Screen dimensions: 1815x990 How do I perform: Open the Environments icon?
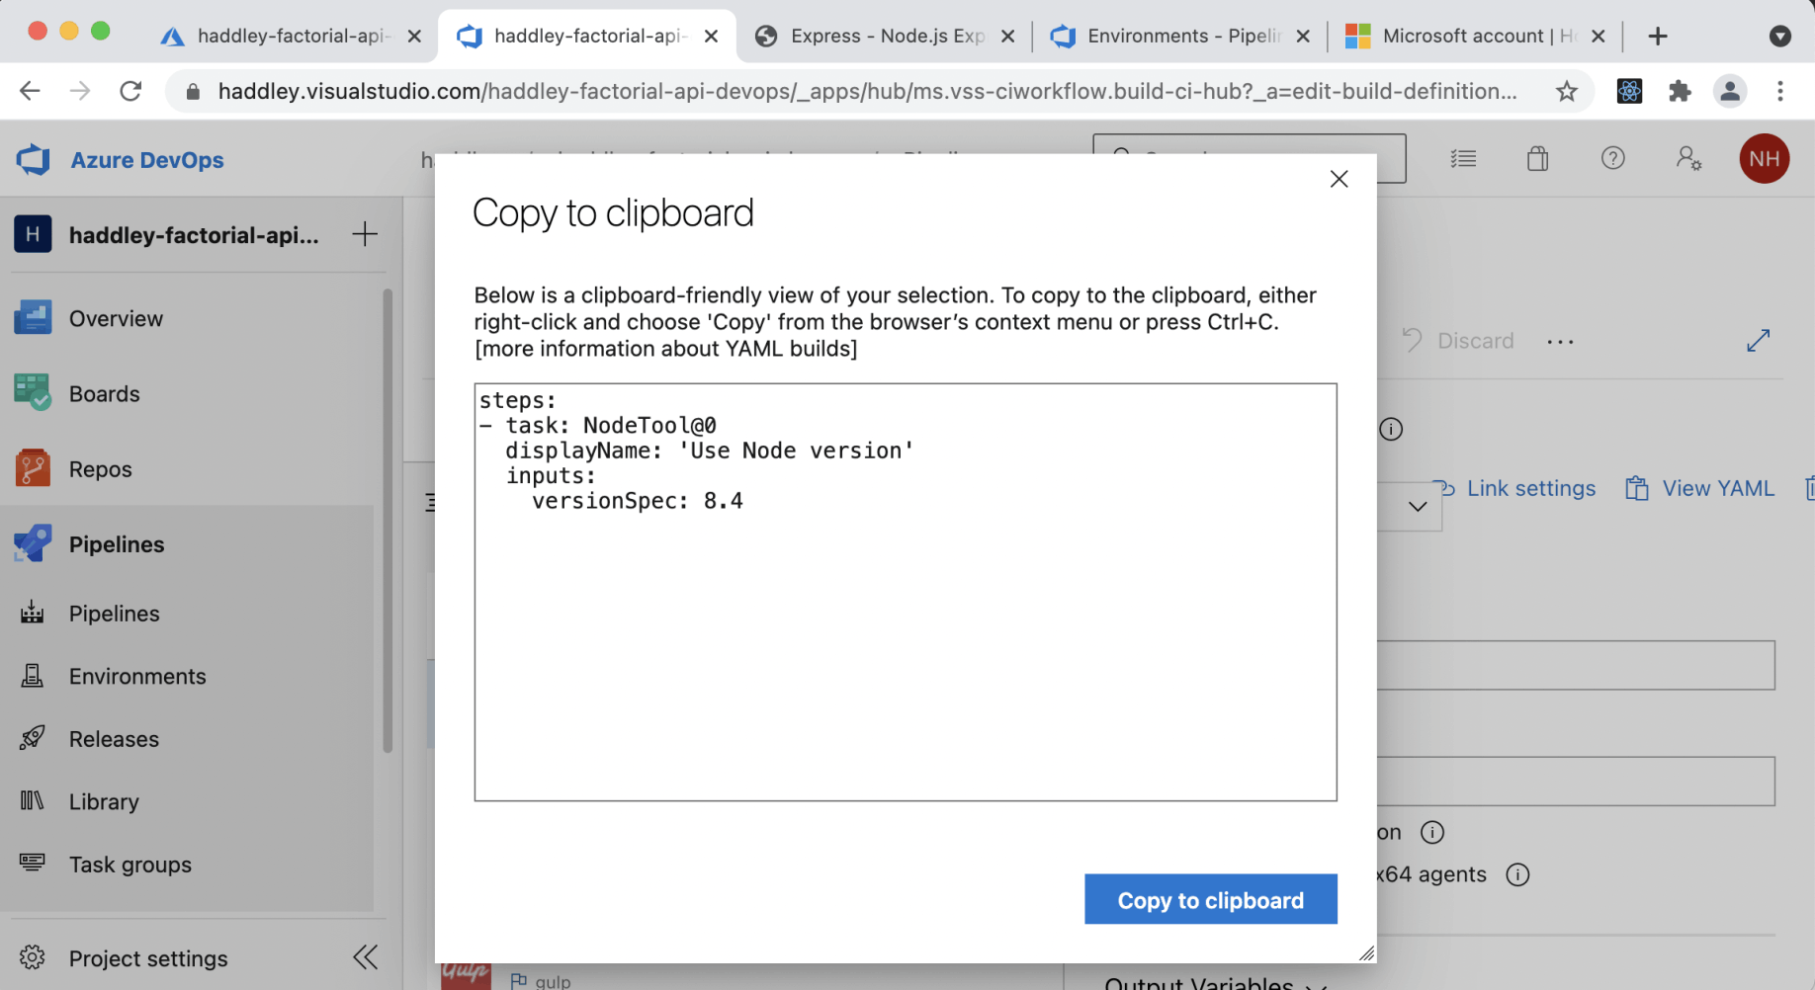[33, 676]
